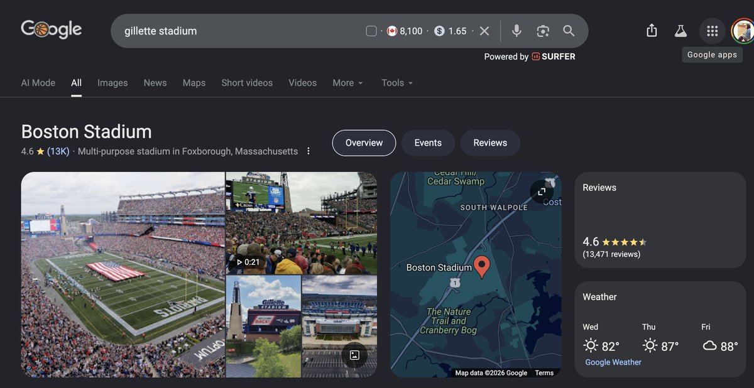Expand the More dropdown in the search tabs
The height and width of the screenshot is (388, 754).
[x=348, y=83]
